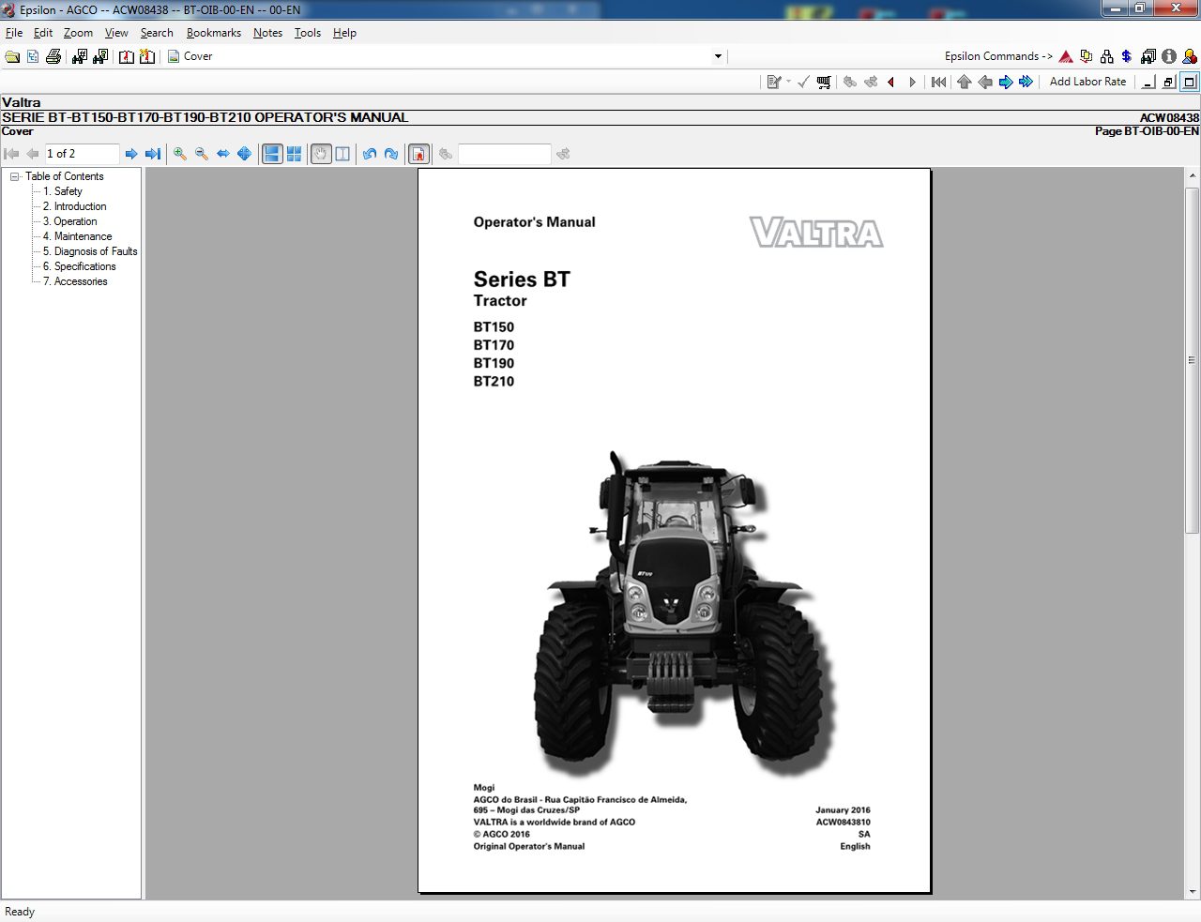The height and width of the screenshot is (922, 1201).
Task: Open the Tools menu
Action: tap(308, 33)
